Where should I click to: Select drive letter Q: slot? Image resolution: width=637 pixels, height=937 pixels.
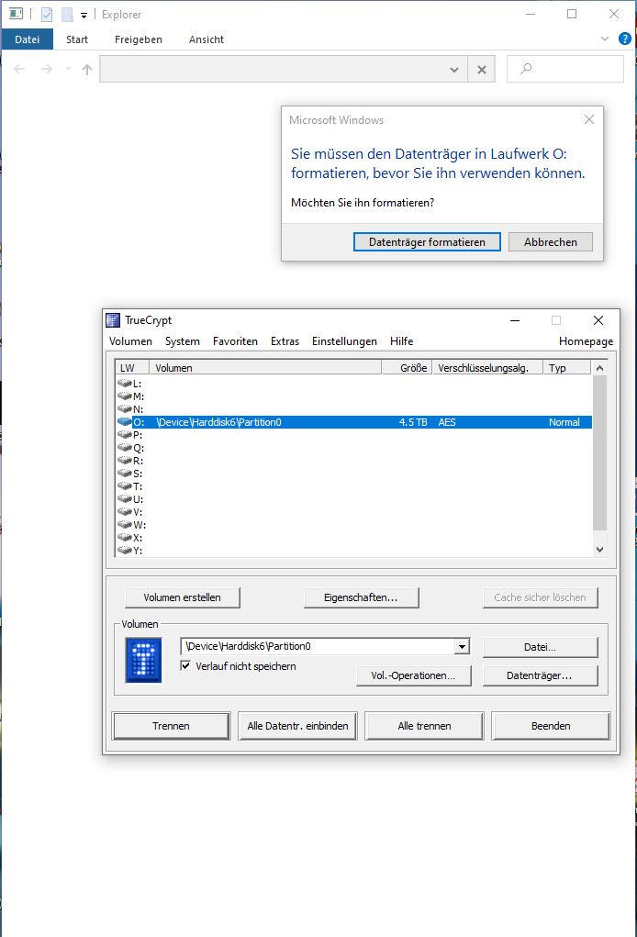click(x=353, y=448)
